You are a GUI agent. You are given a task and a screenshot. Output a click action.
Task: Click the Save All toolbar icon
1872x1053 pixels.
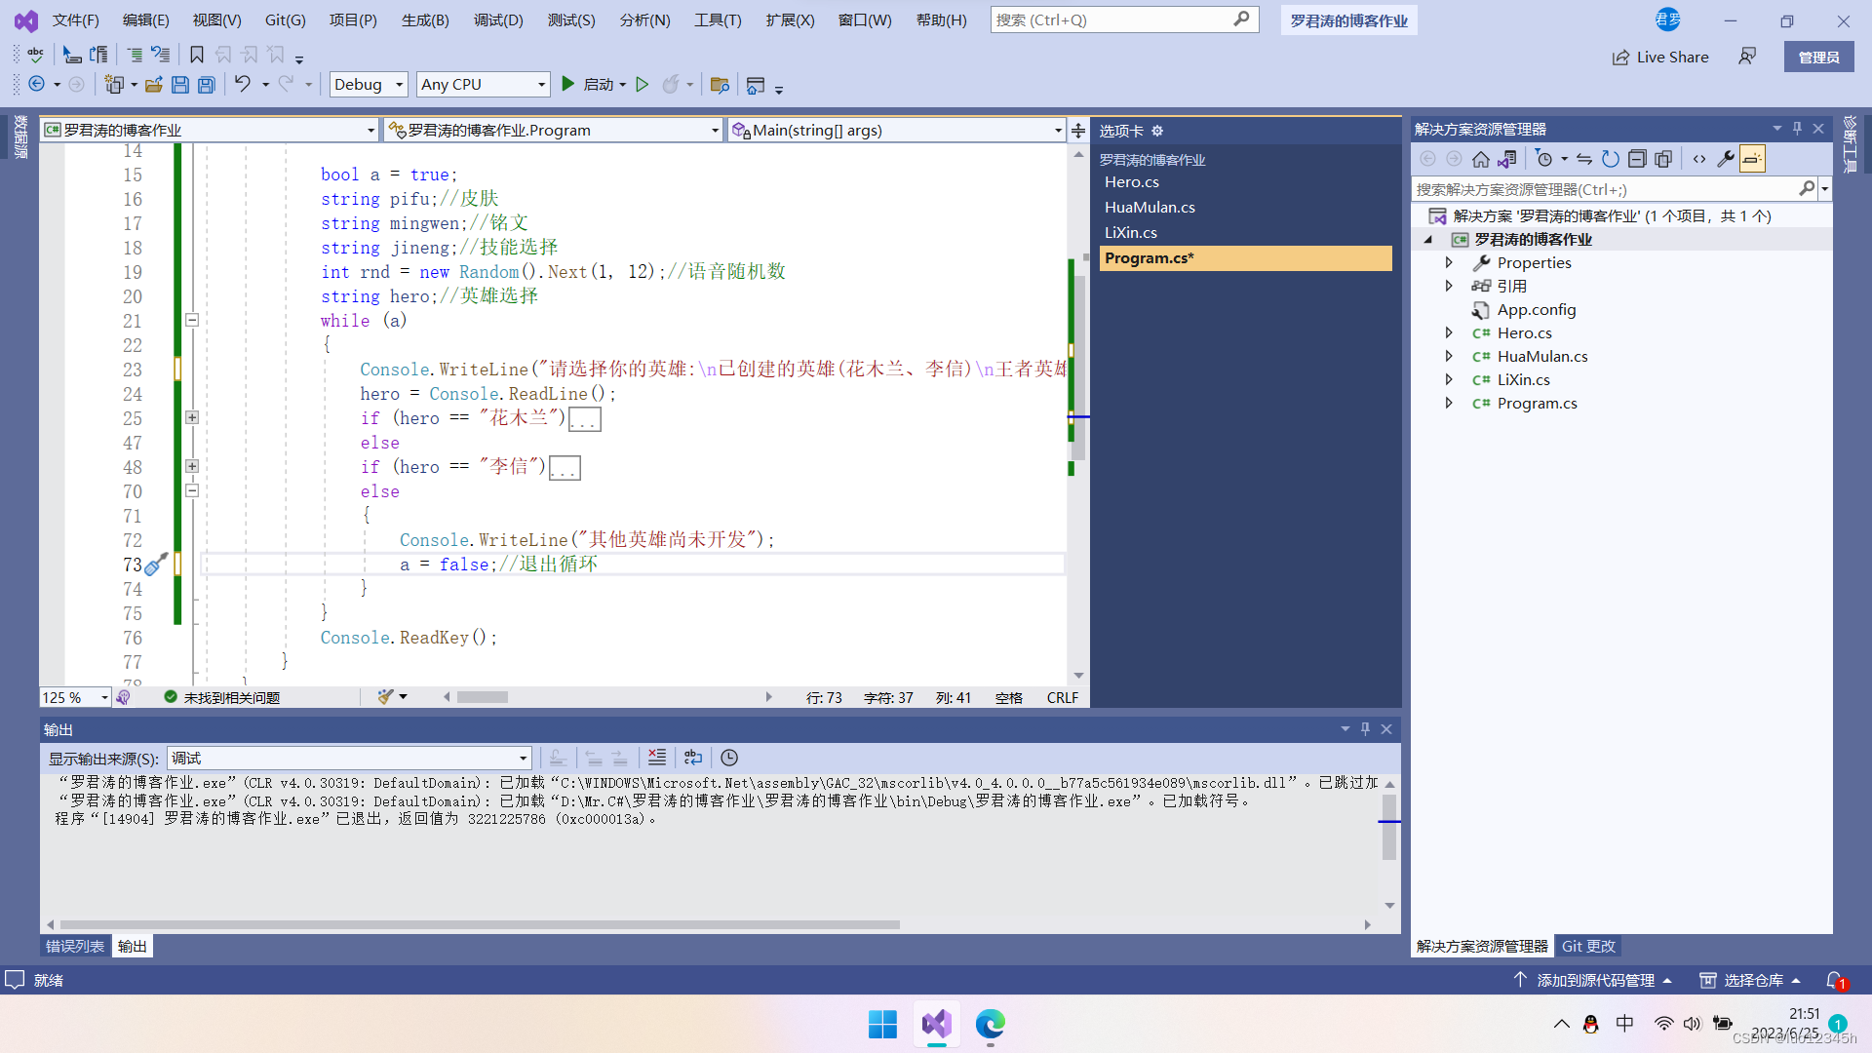point(207,85)
